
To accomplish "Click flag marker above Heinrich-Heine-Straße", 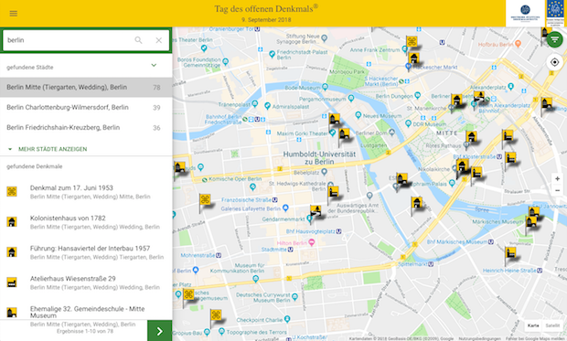I will tap(510, 252).
